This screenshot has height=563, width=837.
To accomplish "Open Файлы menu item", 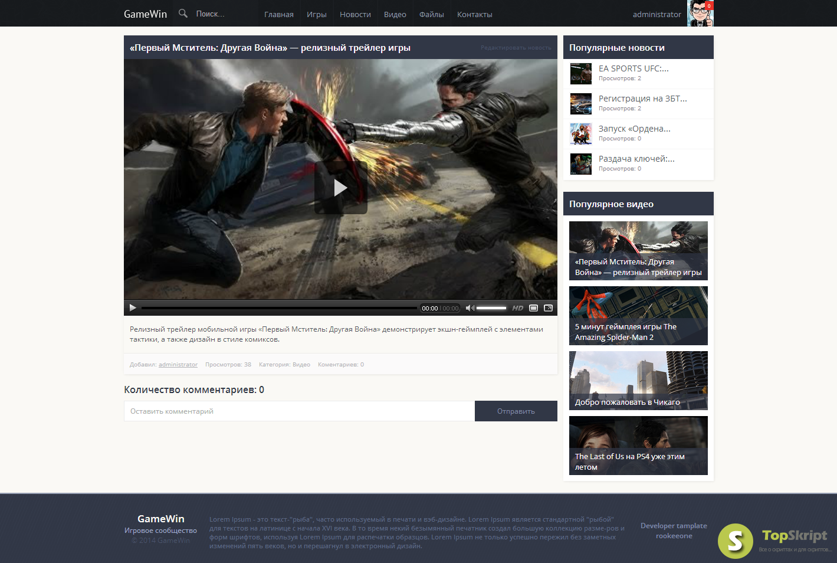I will pyautogui.click(x=432, y=14).
